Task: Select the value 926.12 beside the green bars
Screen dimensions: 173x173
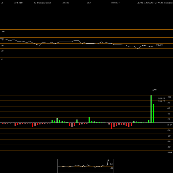Action: [161, 101]
